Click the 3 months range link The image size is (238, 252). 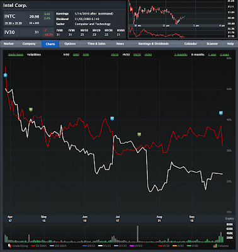point(181,55)
